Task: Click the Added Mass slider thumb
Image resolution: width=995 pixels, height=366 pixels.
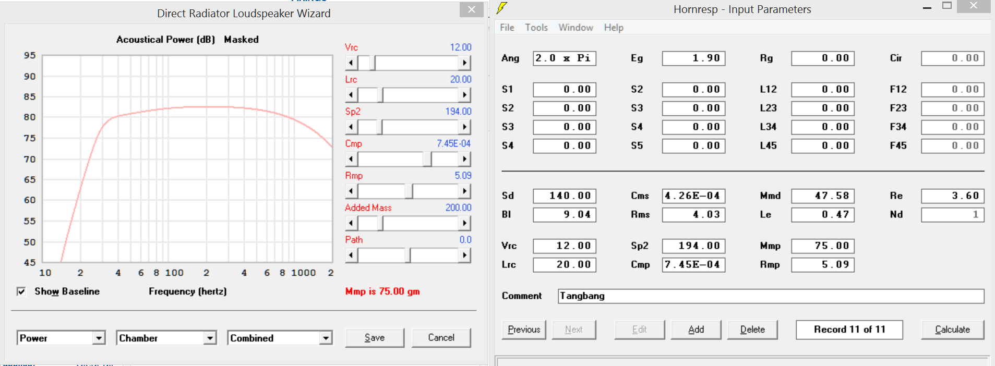Action: [x=380, y=224]
